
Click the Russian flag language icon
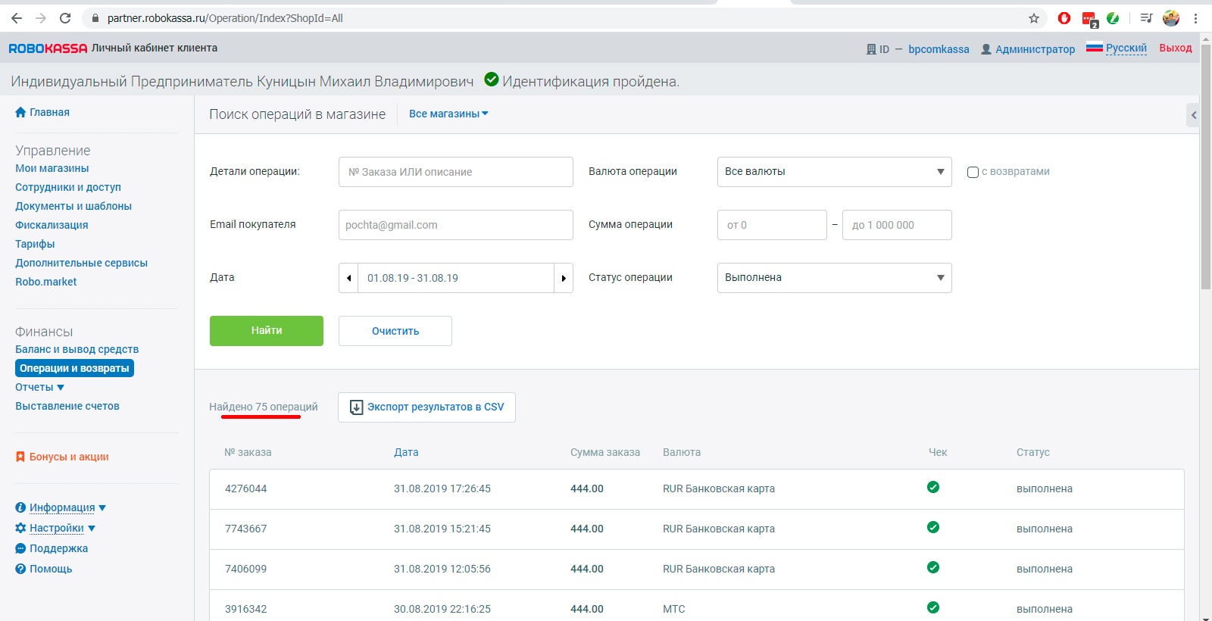click(1094, 48)
